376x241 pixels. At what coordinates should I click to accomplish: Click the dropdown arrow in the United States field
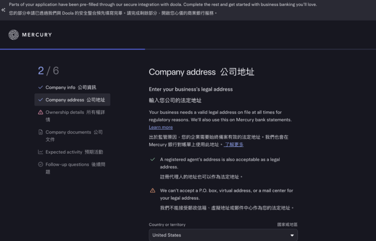[292, 235]
